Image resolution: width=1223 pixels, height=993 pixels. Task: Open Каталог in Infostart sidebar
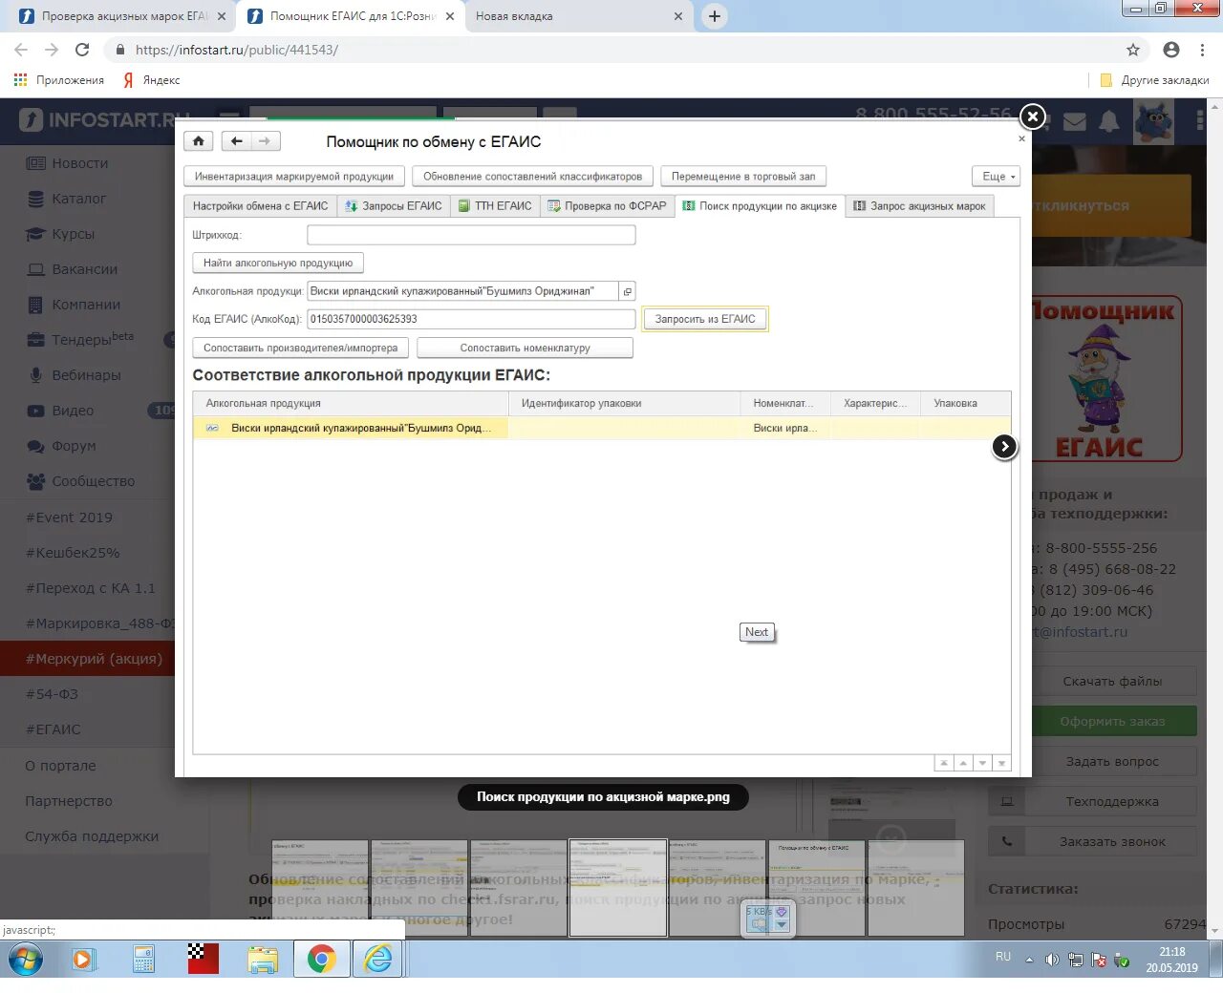(78, 199)
